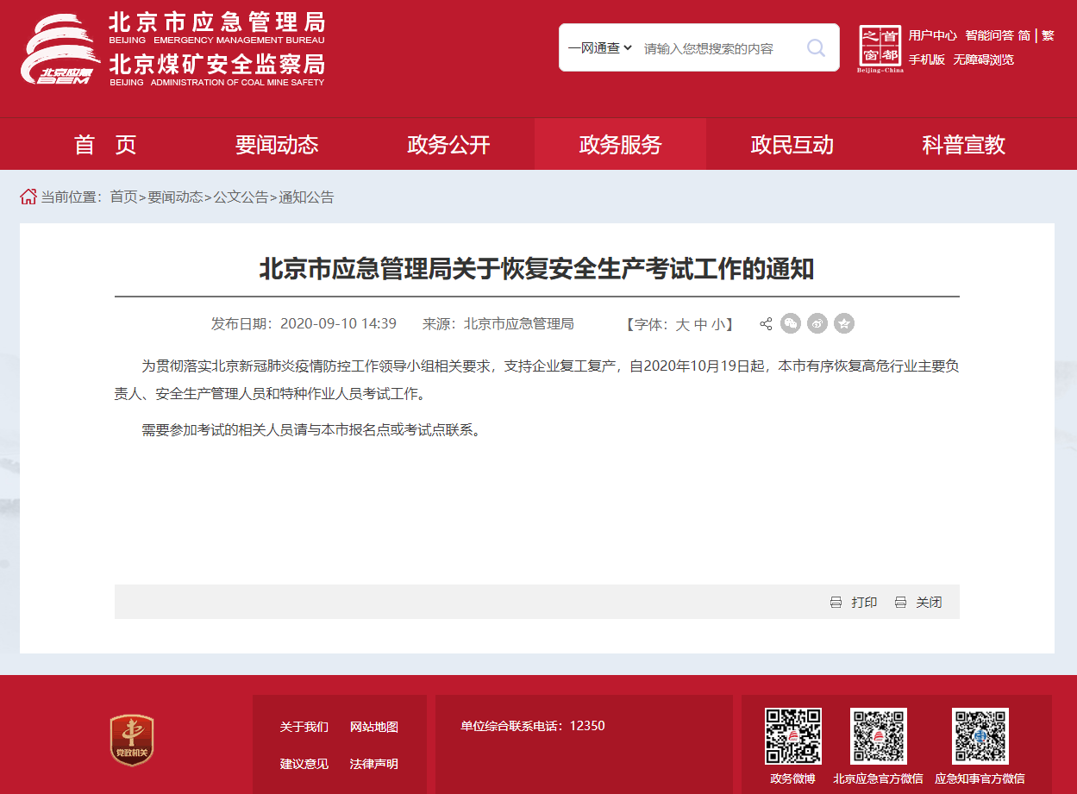
Task: Share article via Weibo icon
Action: click(817, 324)
